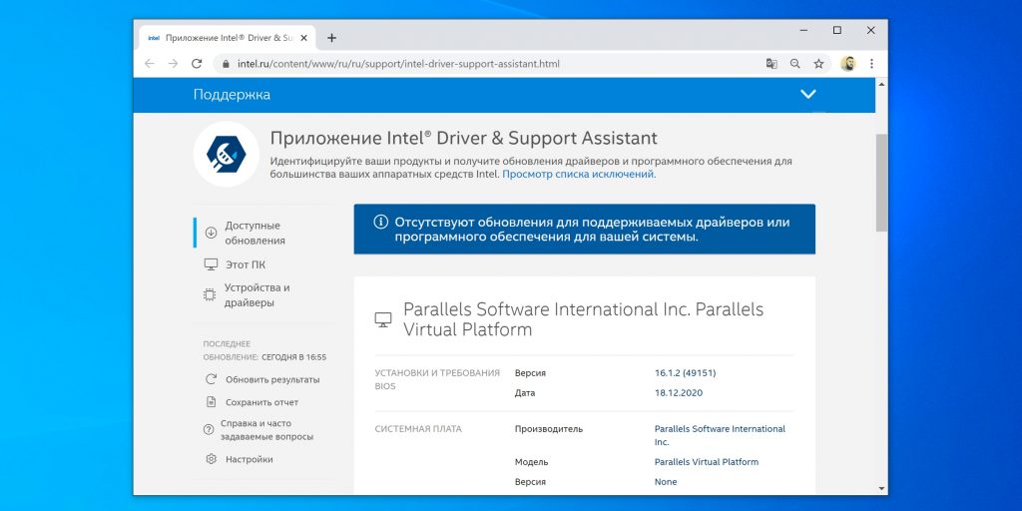Viewport: 1022px width, 511px height.
Task: Click the monitor icon beside Этот ПК
Action: [211, 264]
